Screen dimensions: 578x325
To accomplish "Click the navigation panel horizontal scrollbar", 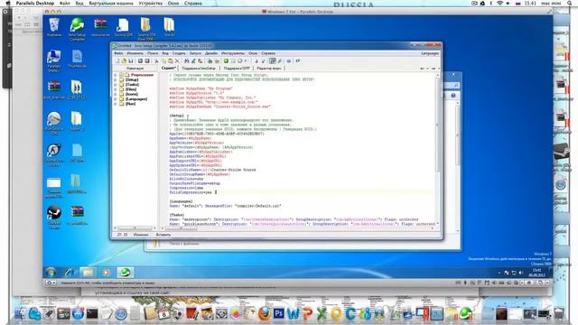I will 135,228.
